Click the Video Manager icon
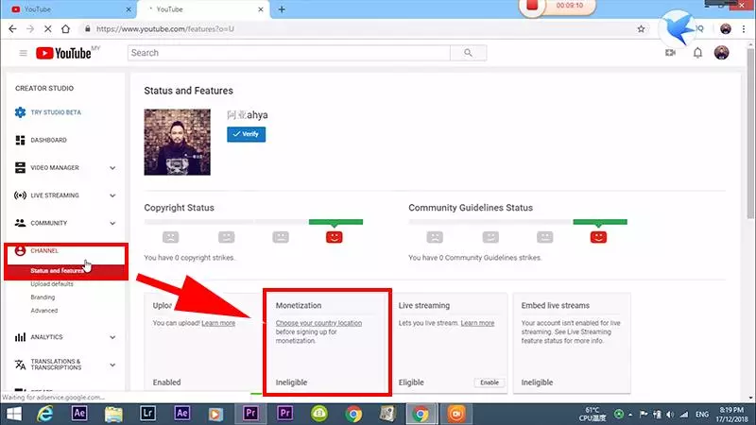 [x=20, y=168]
